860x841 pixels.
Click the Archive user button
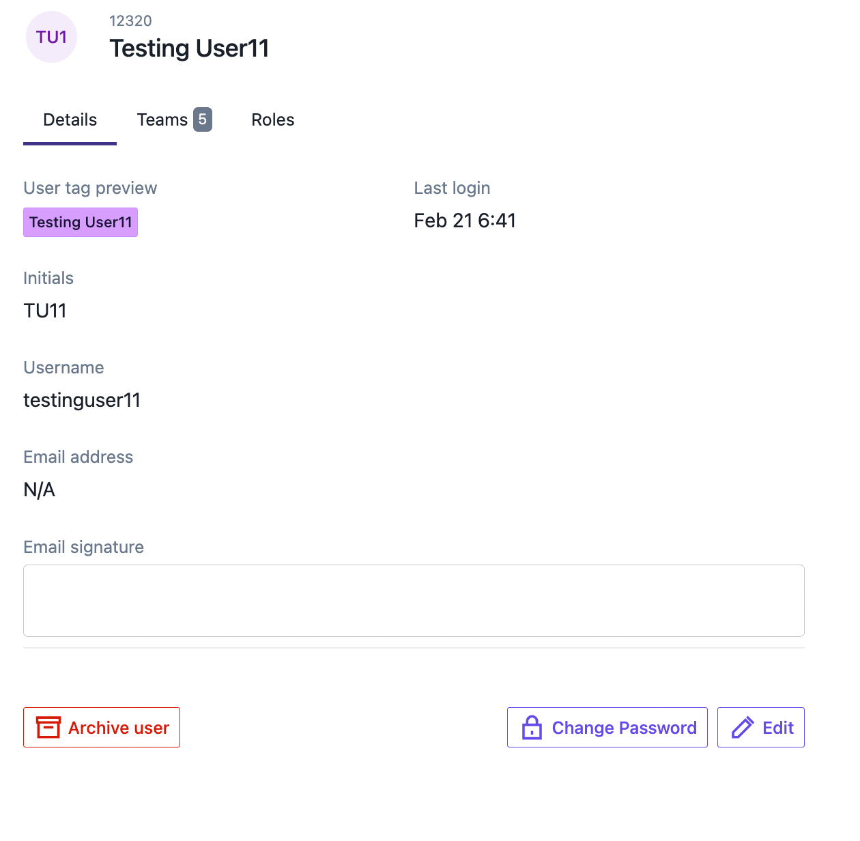coord(102,728)
